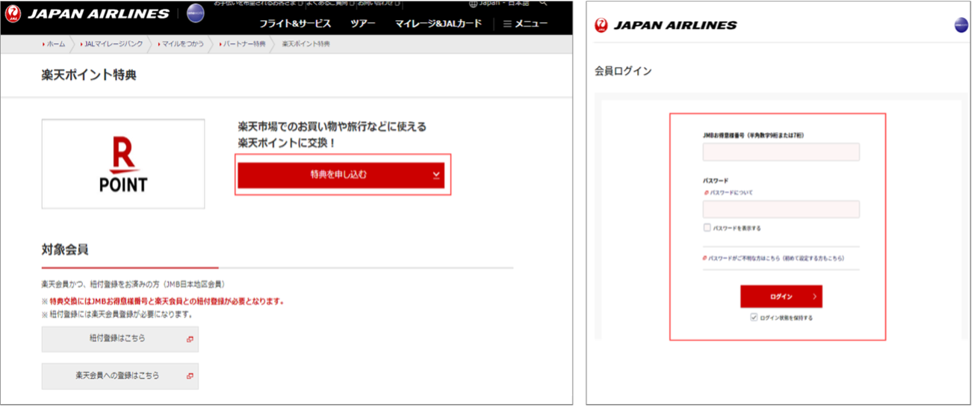Open the hamburger メニュー button
The width and height of the screenshot is (974, 408).
click(x=526, y=24)
